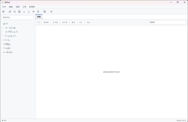Expand the first connection tree node
Viewport: 188px width, 122px height.
coord(2,24)
